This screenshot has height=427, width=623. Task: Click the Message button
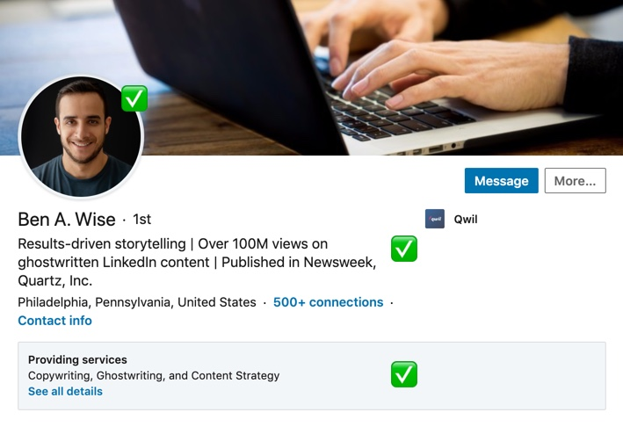501,181
